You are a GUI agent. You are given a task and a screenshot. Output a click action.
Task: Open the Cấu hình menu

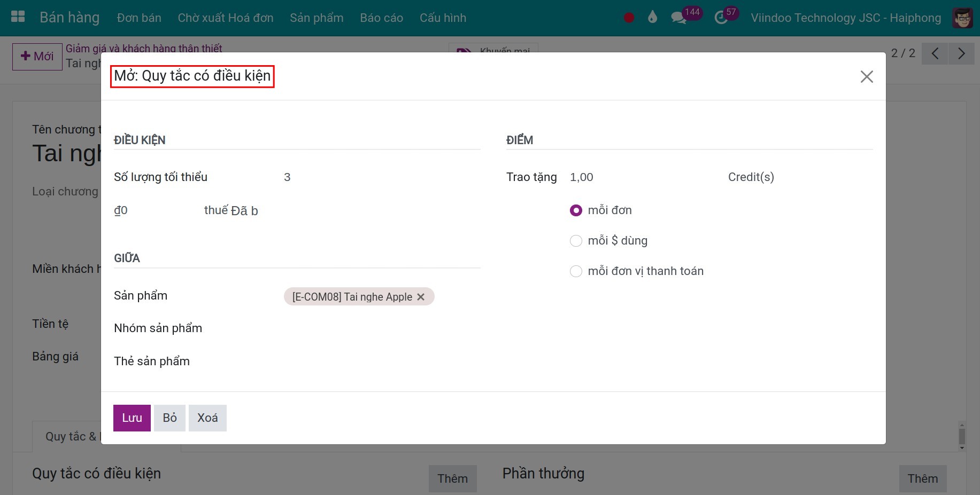[x=443, y=18]
